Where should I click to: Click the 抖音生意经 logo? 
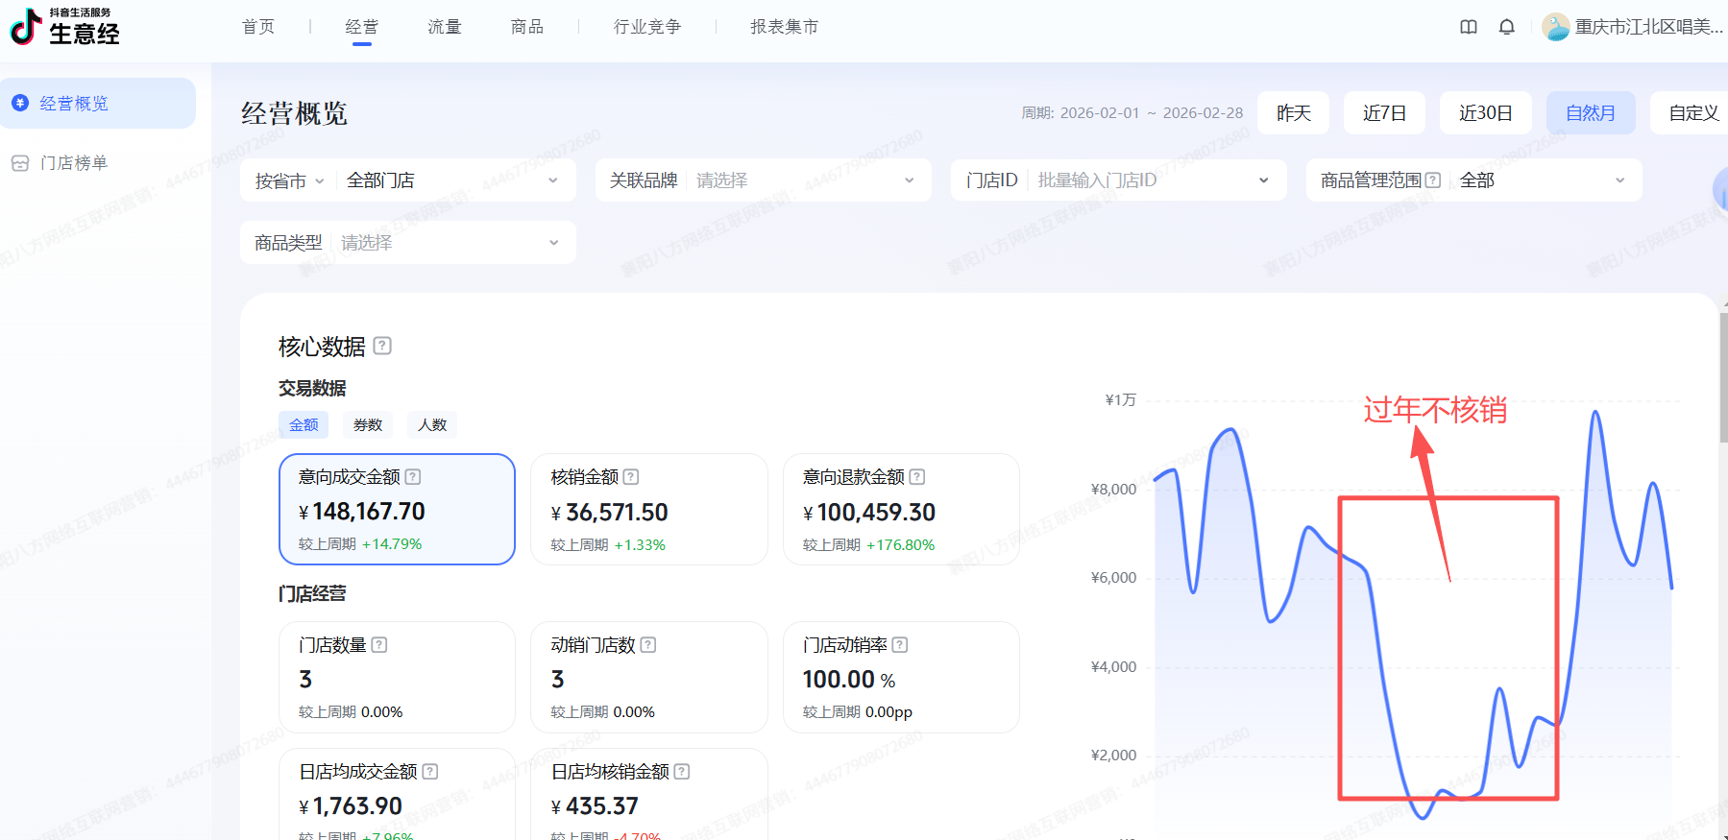click(64, 27)
